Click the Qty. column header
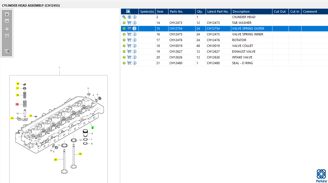Image resolution: width=328 pixels, height=183 pixels. (200, 12)
